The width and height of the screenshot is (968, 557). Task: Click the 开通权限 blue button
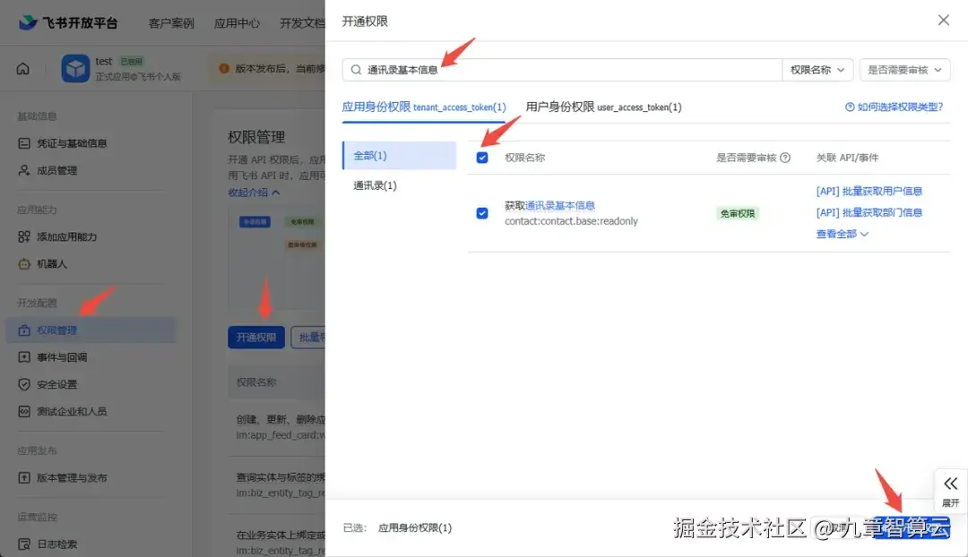[256, 338]
